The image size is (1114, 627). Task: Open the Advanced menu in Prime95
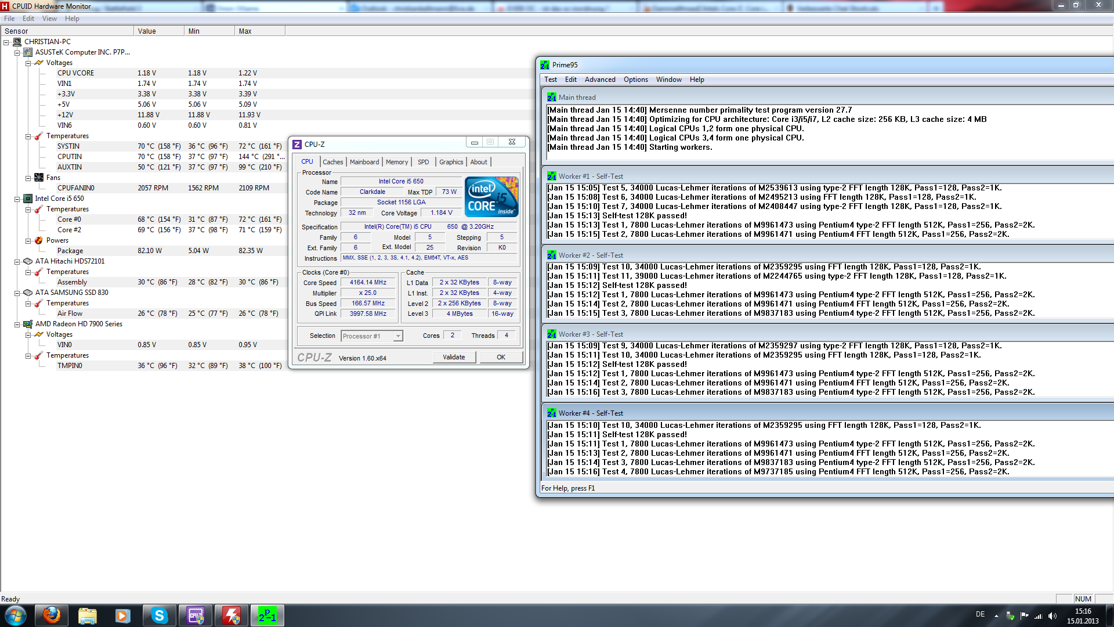point(599,80)
